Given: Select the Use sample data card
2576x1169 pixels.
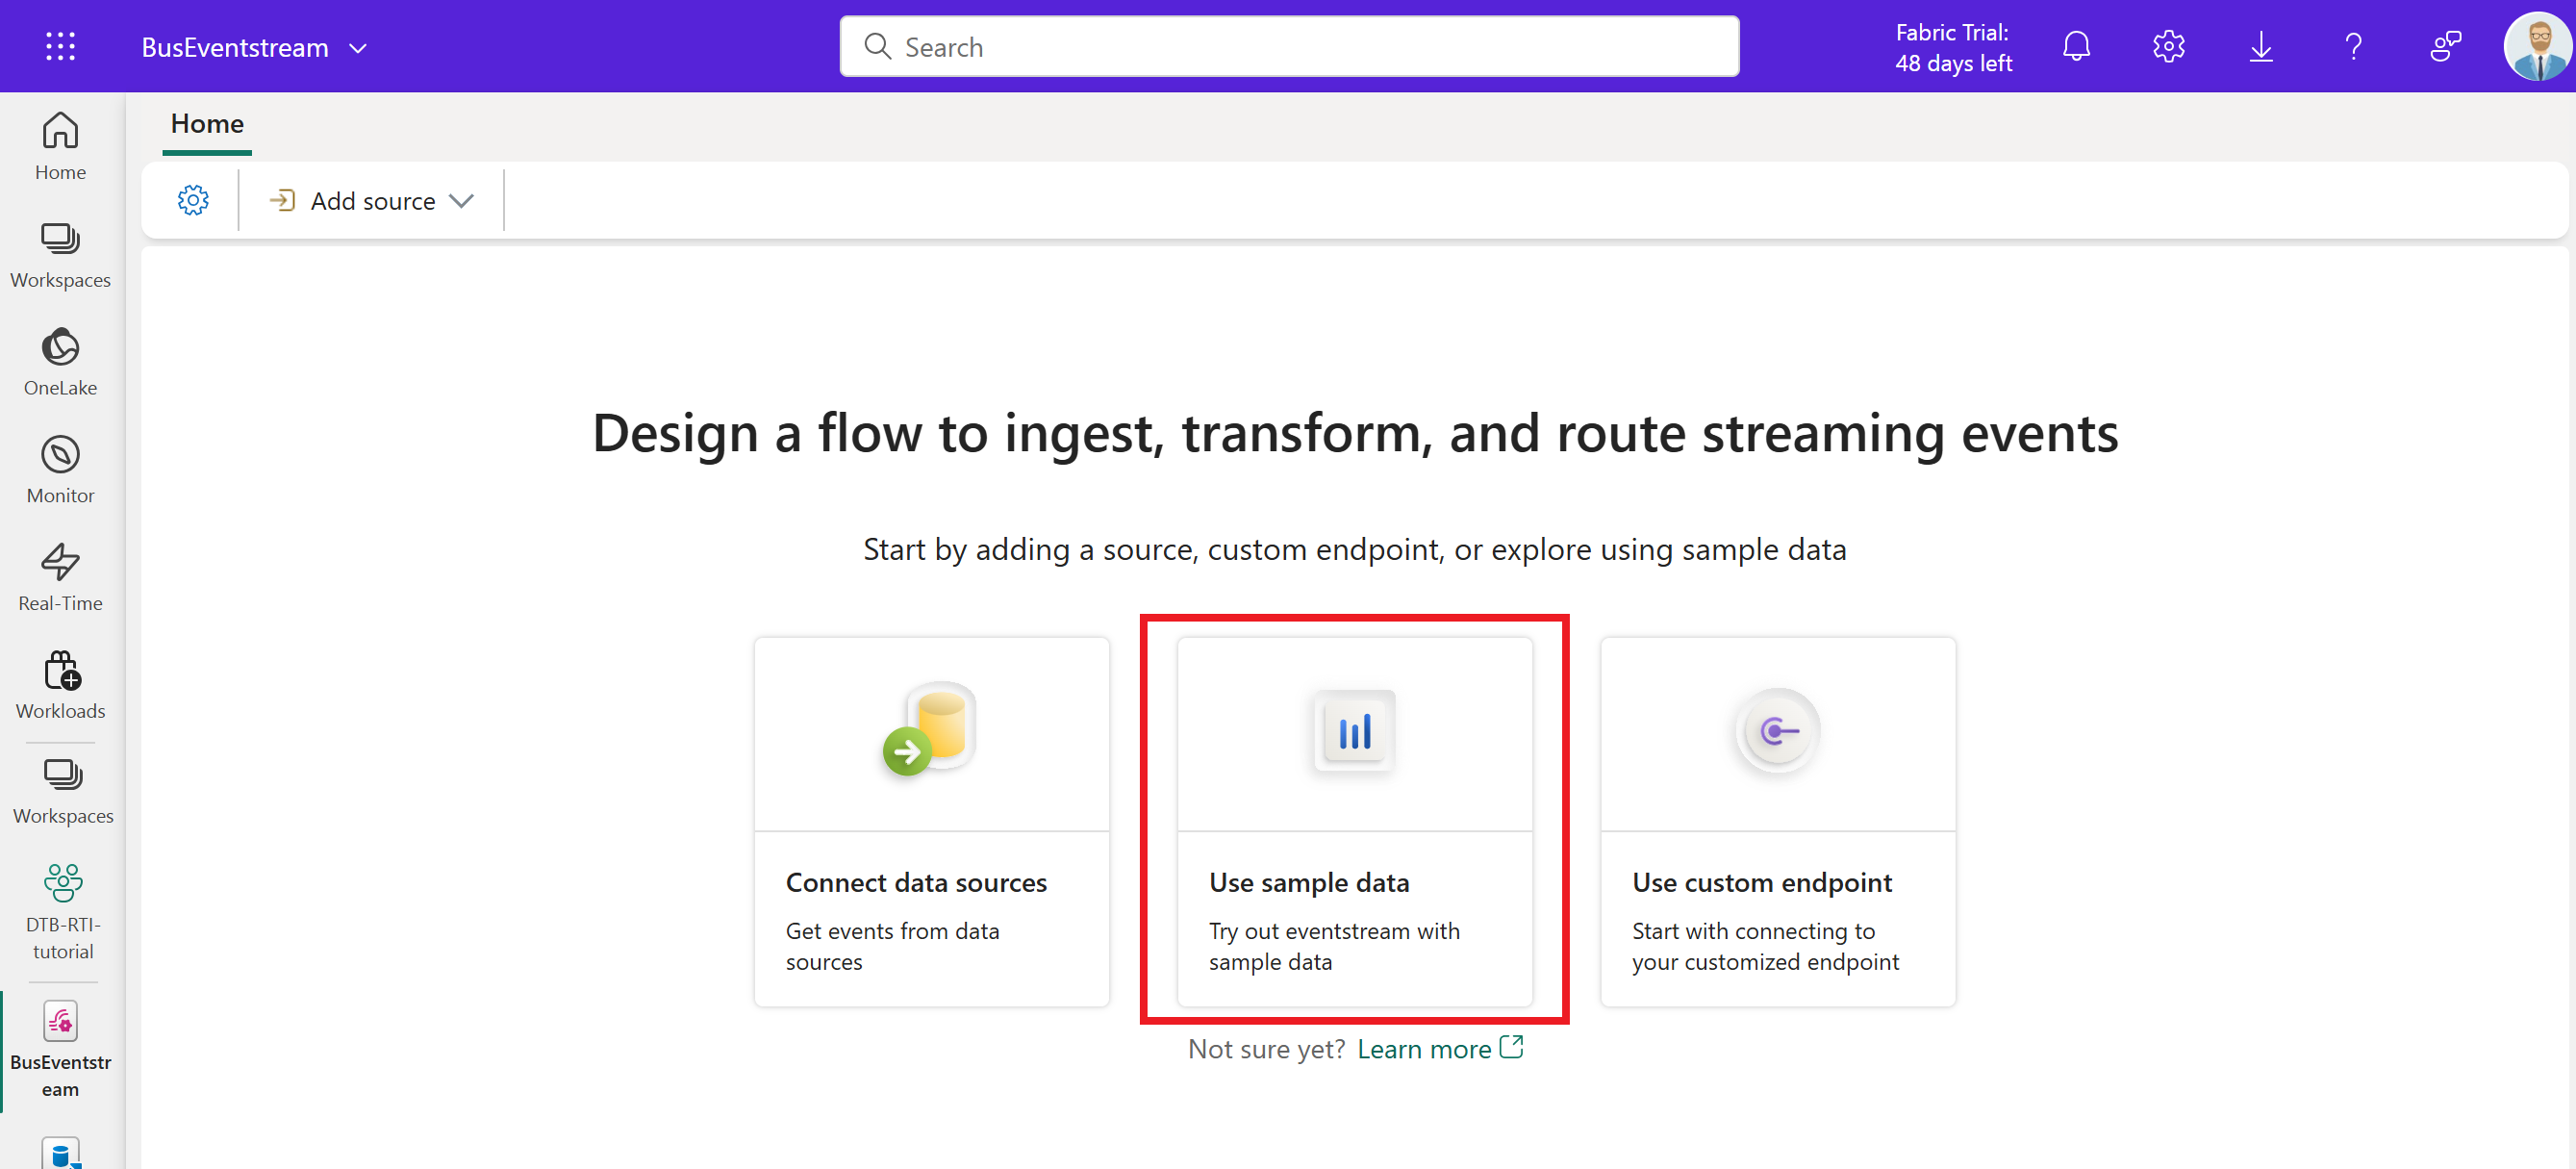Looking at the screenshot, I should pyautogui.click(x=1354, y=820).
